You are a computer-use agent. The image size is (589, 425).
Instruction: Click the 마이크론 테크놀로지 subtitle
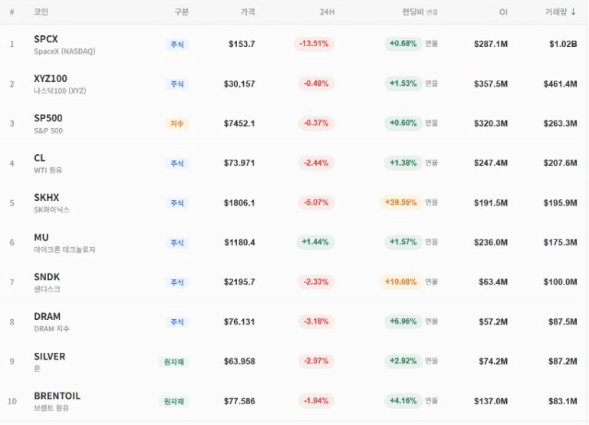point(64,249)
